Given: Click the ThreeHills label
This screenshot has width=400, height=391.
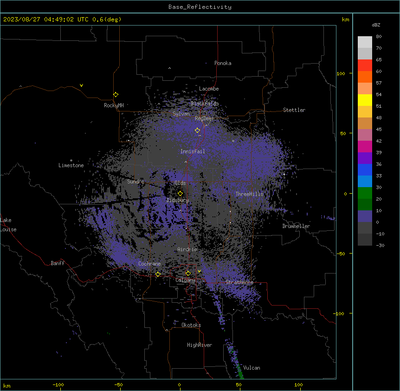Looking at the screenshot, I should pos(249,194).
